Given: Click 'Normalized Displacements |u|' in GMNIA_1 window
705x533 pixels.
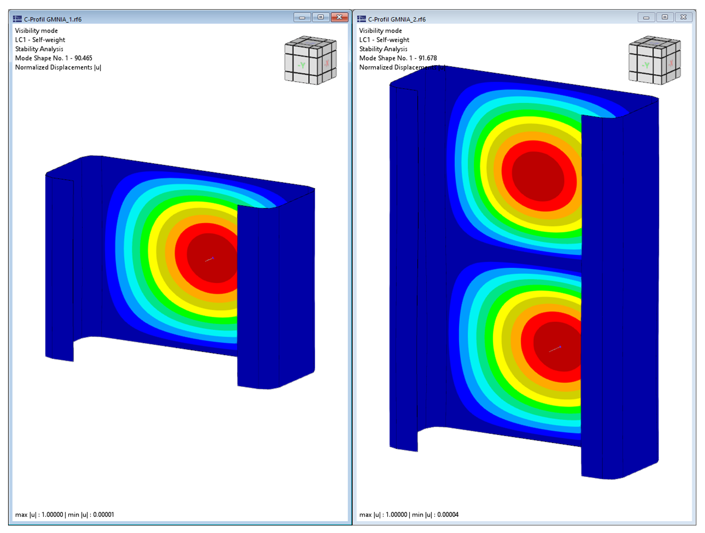Looking at the screenshot, I should 58,67.
